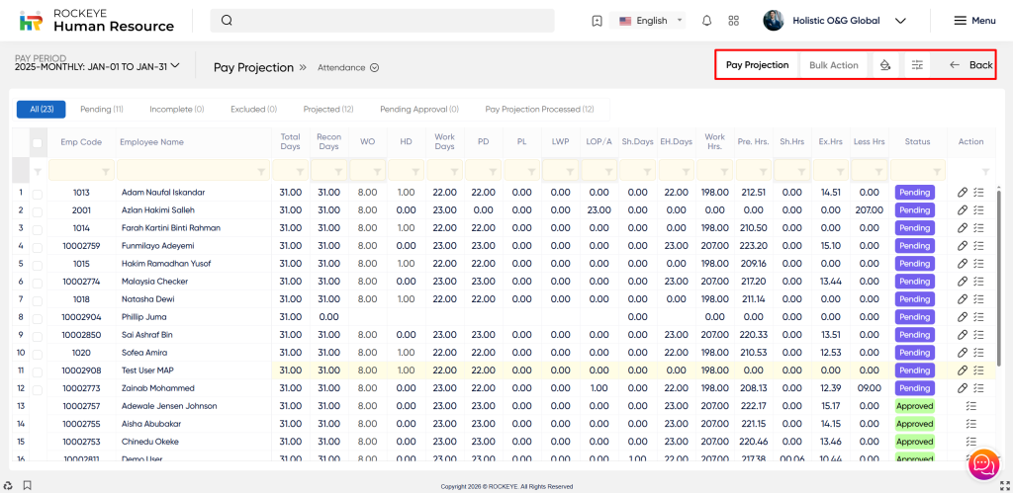The width and height of the screenshot is (1013, 493).
Task: Open the checklist icon for Adewale Jensen Johnson
Action: pyautogui.click(x=970, y=406)
